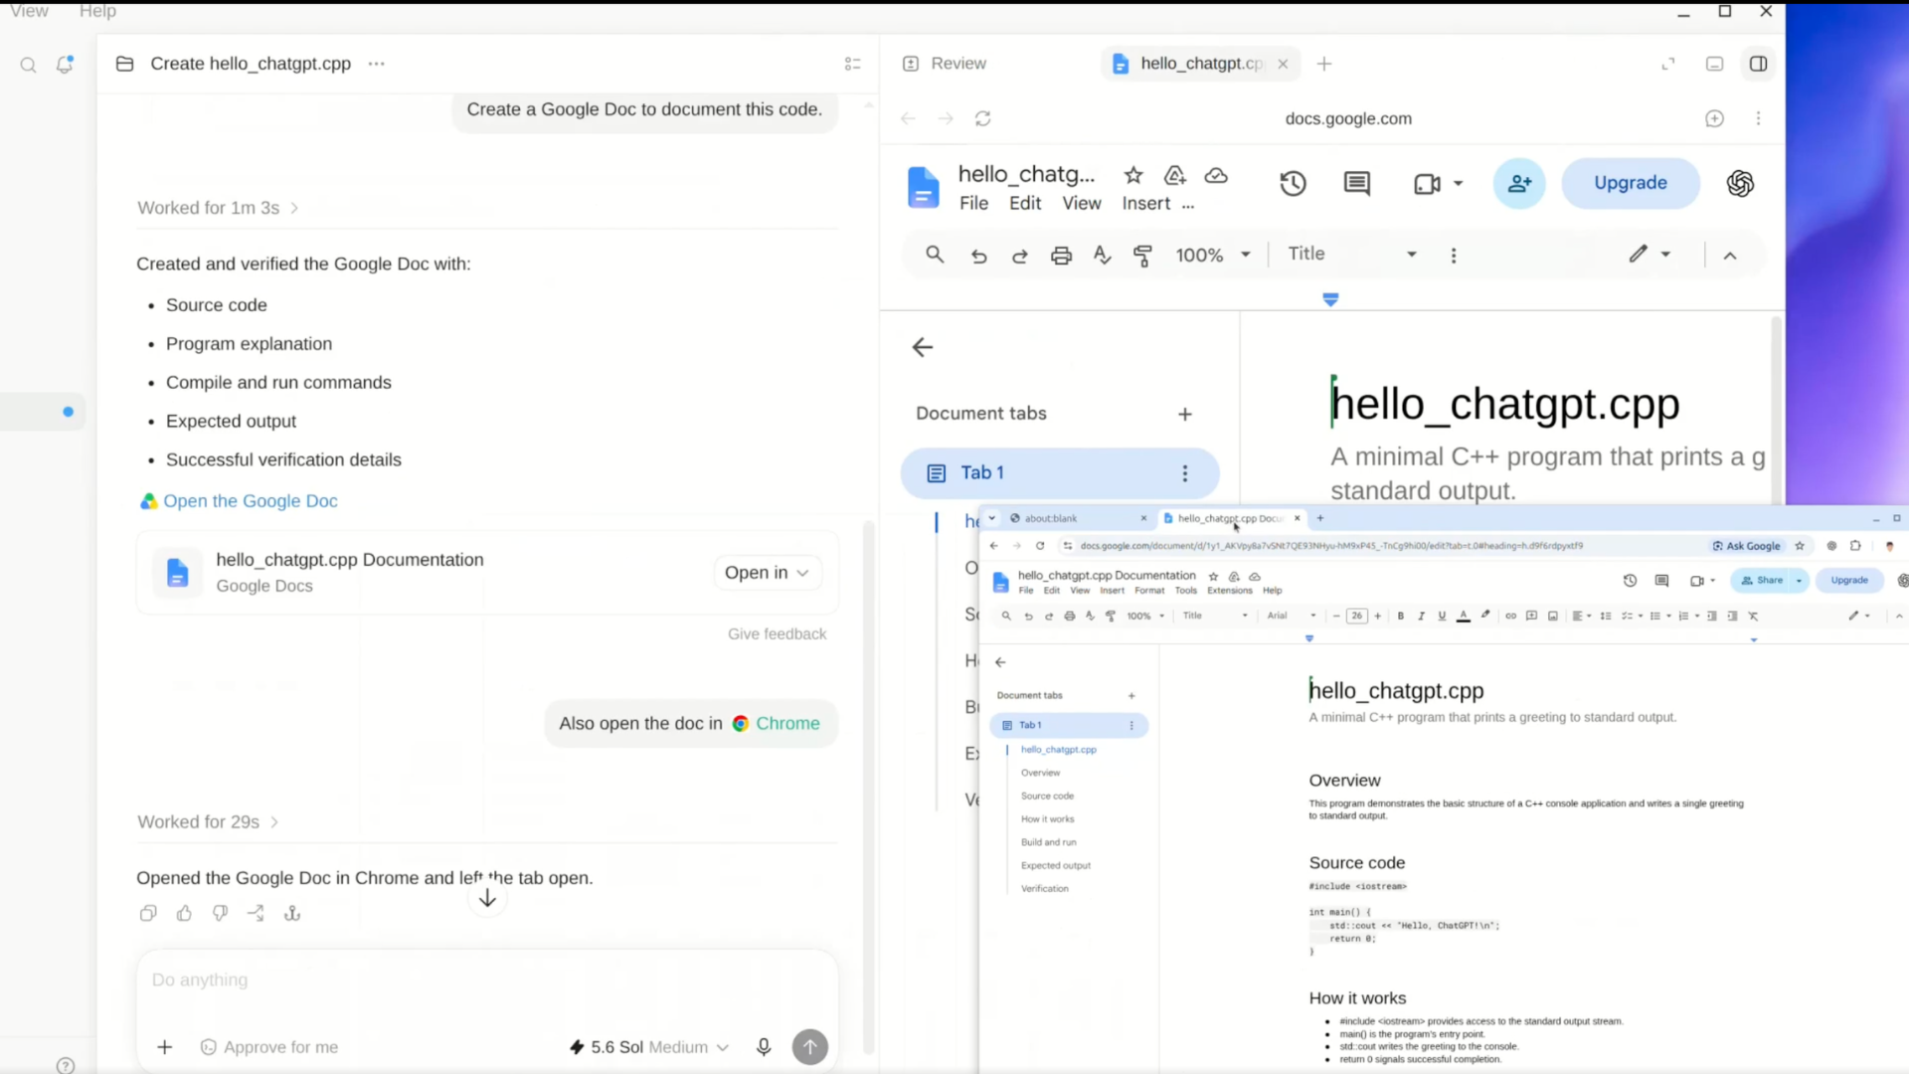Click the Underline icon in Chrome window
Image resolution: width=1909 pixels, height=1074 pixels.
pyautogui.click(x=1442, y=616)
